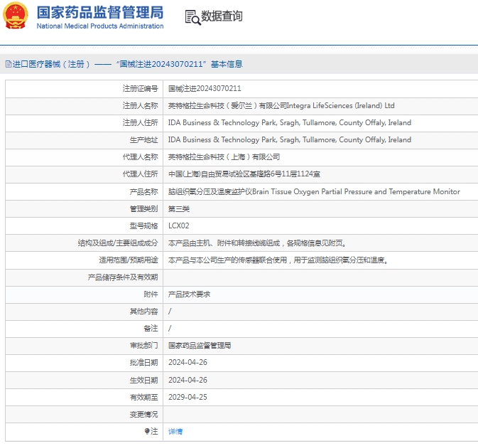Click the 变更情况 row label
Screen dimensions: 478x446
click(144, 415)
